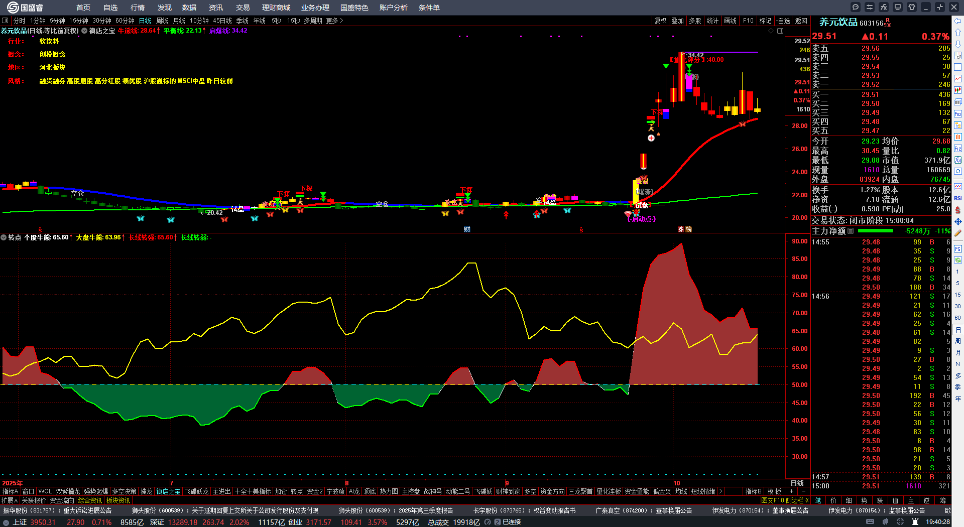Viewport: 964px width, 527px height.
Task: Click the plus button beside 模板
Action: point(792,491)
